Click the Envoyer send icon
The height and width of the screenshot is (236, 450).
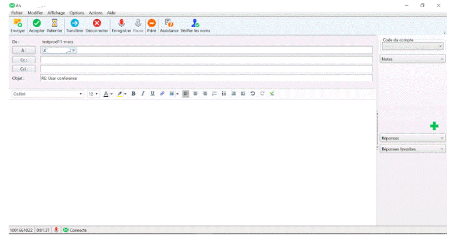tap(18, 23)
